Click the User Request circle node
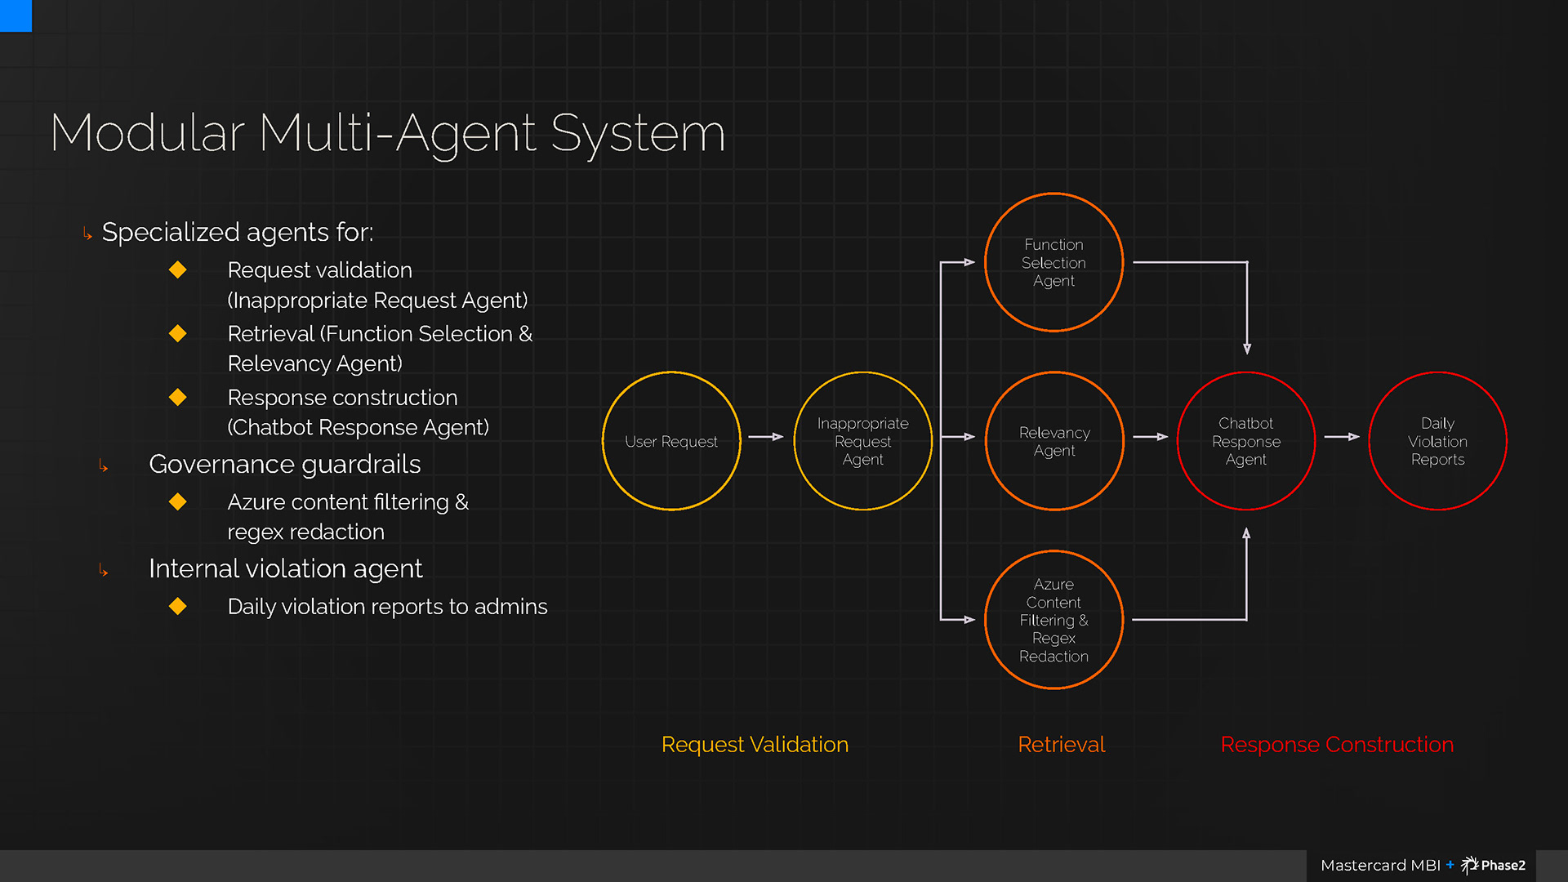 coord(671,441)
